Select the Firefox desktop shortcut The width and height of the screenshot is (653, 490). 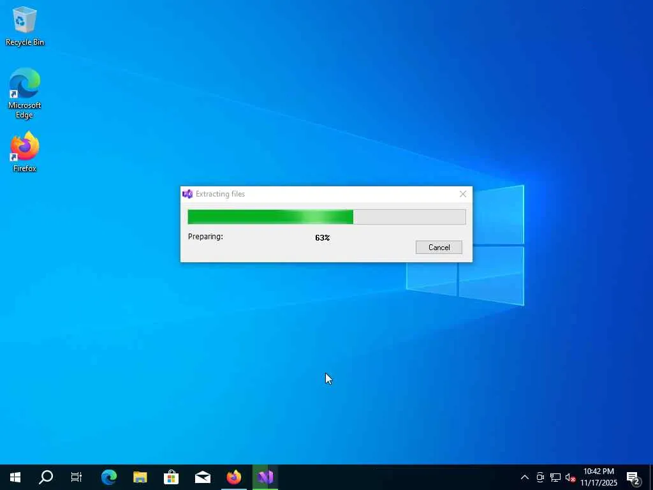click(x=25, y=152)
